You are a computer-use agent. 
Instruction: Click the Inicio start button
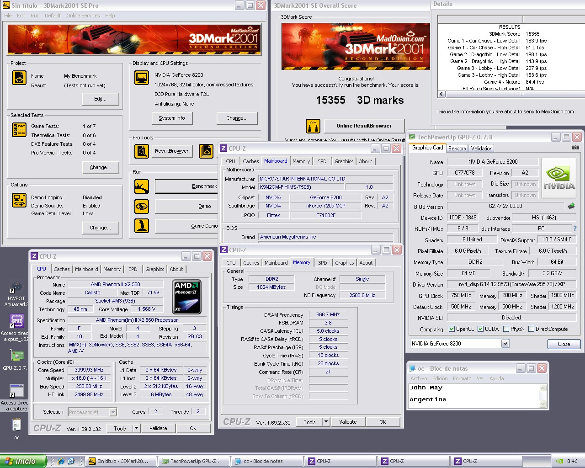tap(23, 461)
